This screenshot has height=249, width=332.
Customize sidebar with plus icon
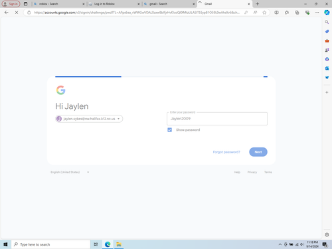pyautogui.click(x=327, y=92)
